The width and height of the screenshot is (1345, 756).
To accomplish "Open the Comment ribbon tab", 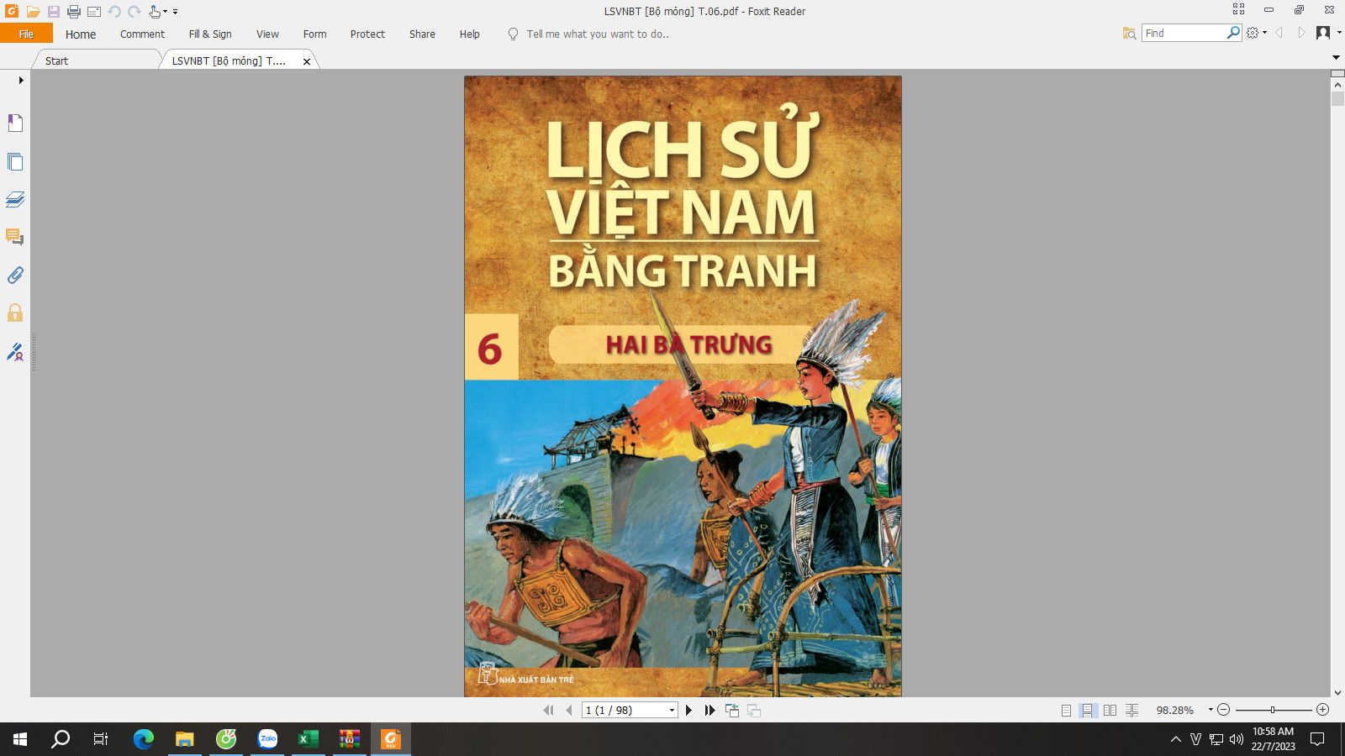I will click(142, 34).
